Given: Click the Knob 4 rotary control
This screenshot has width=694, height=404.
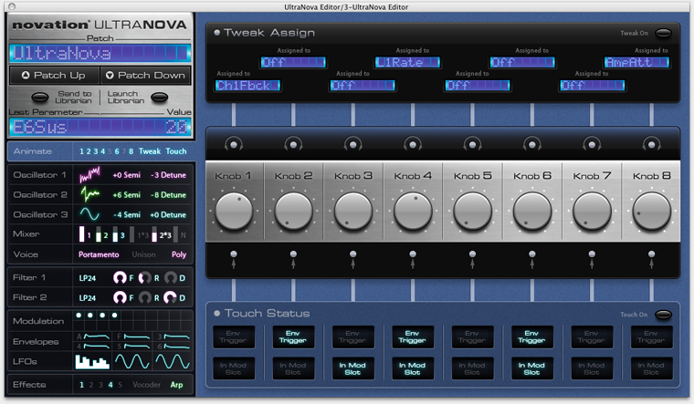Looking at the screenshot, I should click(x=413, y=212).
